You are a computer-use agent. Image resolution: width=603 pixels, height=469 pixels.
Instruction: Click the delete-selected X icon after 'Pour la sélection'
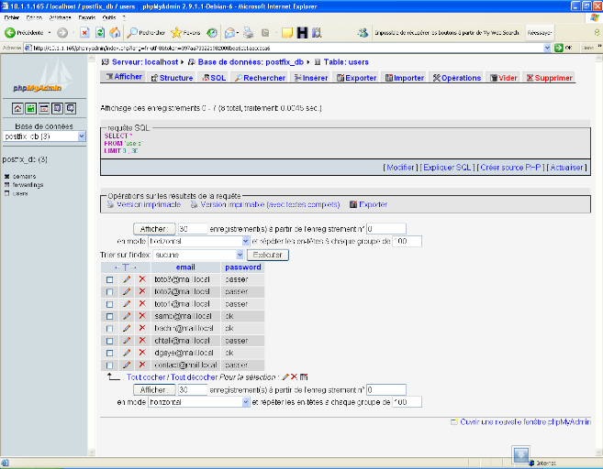[295, 376]
